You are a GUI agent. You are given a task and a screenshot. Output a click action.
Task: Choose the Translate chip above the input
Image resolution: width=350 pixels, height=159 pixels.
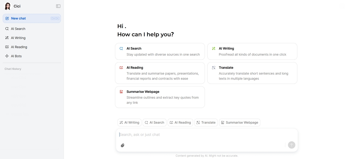pos(206,123)
